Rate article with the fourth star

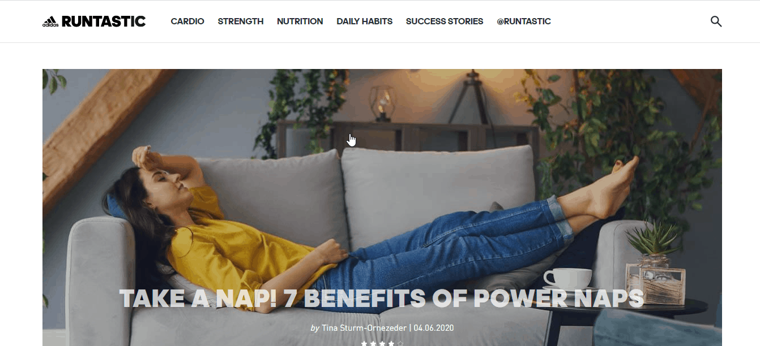pos(391,343)
